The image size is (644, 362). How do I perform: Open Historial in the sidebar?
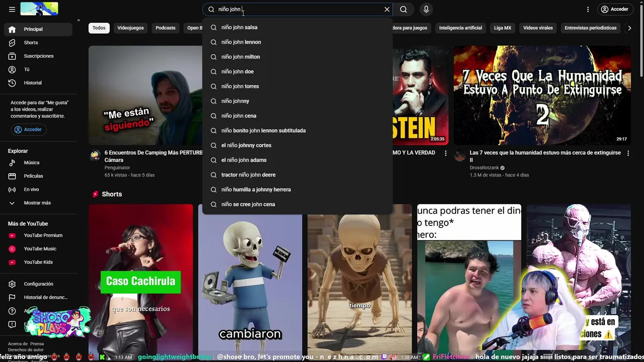point(38,83)
